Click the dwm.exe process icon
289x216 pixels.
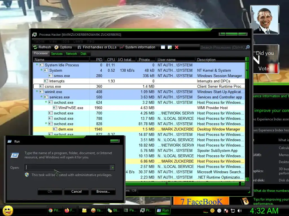click(x=55, y=129)
